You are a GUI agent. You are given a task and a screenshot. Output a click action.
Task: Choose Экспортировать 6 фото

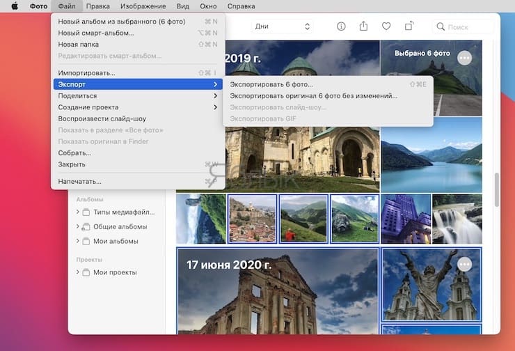click(328, 84)
